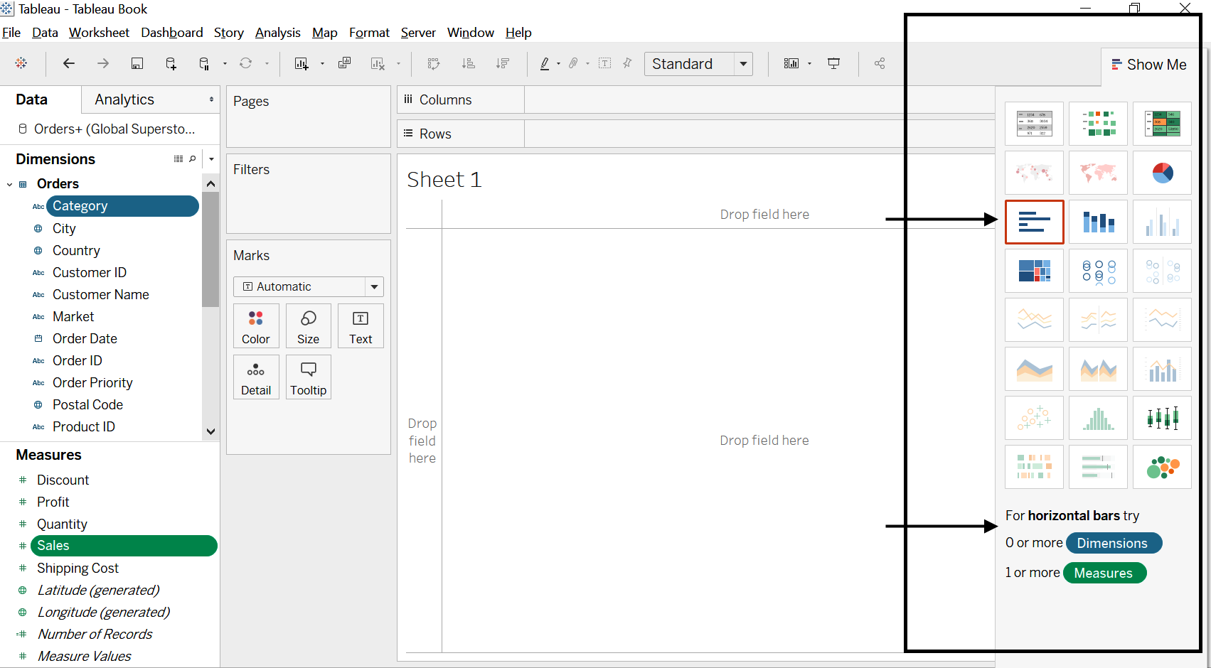The width and height of the screenshot is (1211, 668).
Task: Select the Customer Name dimension
Action: click(101, 295)
